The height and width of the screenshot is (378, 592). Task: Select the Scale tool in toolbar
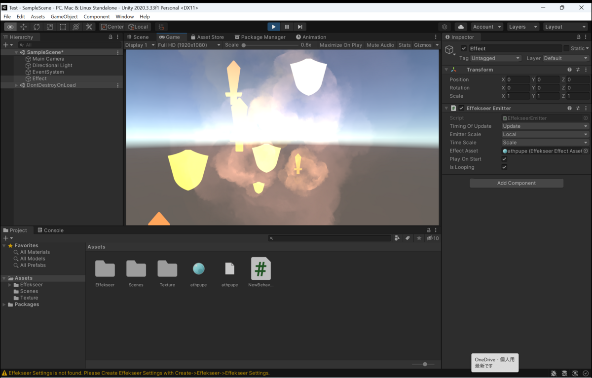click(x=50, y=27)
